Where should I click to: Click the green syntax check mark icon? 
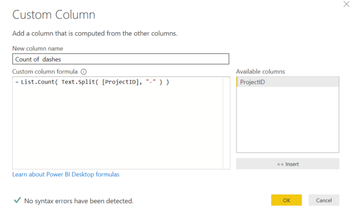(x=17, y=200)
